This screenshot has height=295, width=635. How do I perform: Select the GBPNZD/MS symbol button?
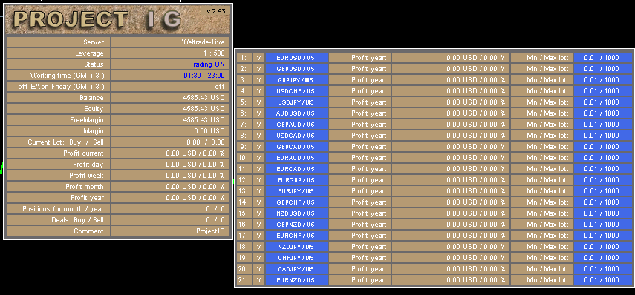point(296,225)
